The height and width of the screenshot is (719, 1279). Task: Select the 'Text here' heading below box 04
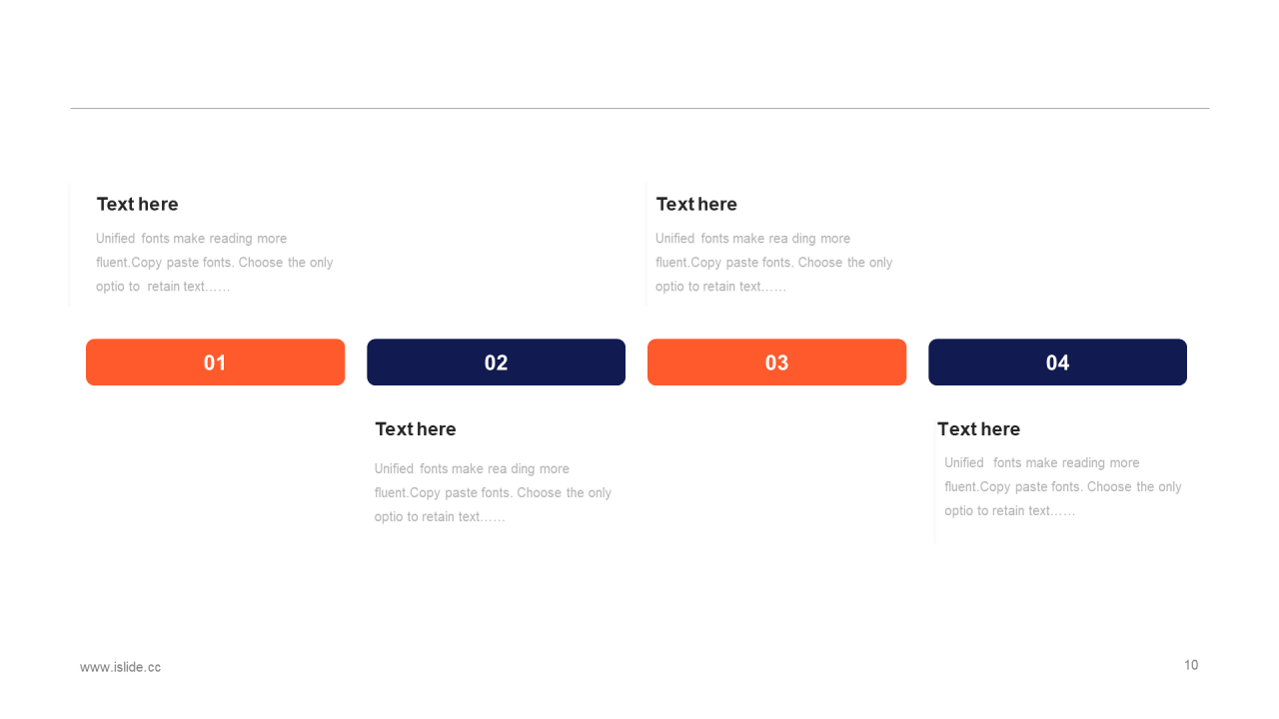(x=978, y=428)
